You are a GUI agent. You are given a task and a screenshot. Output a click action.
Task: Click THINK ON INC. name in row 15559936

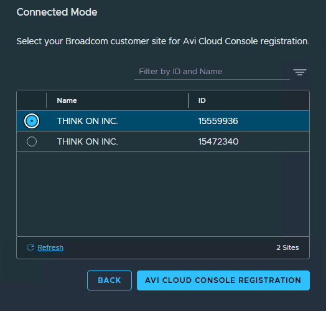coord(88,121)
